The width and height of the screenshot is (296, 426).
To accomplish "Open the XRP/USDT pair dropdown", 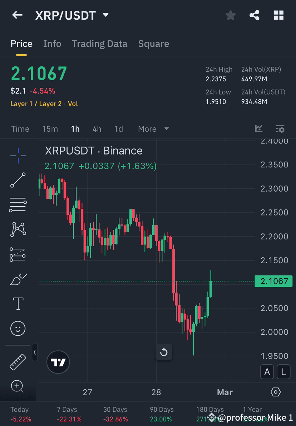I will pos(106,15).
